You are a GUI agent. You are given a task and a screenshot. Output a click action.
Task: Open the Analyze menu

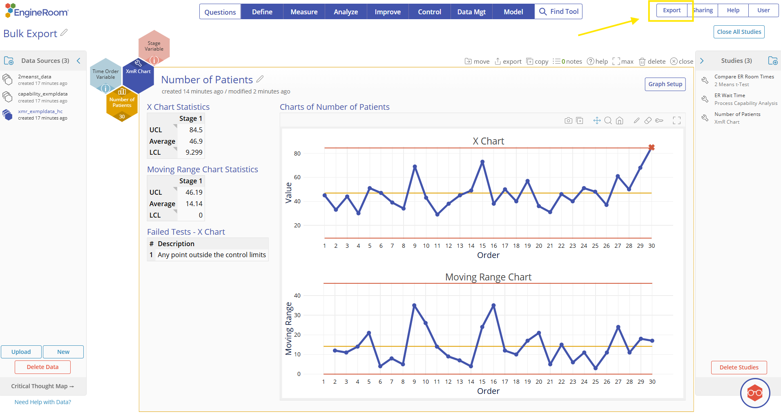(x=346, y=12)
